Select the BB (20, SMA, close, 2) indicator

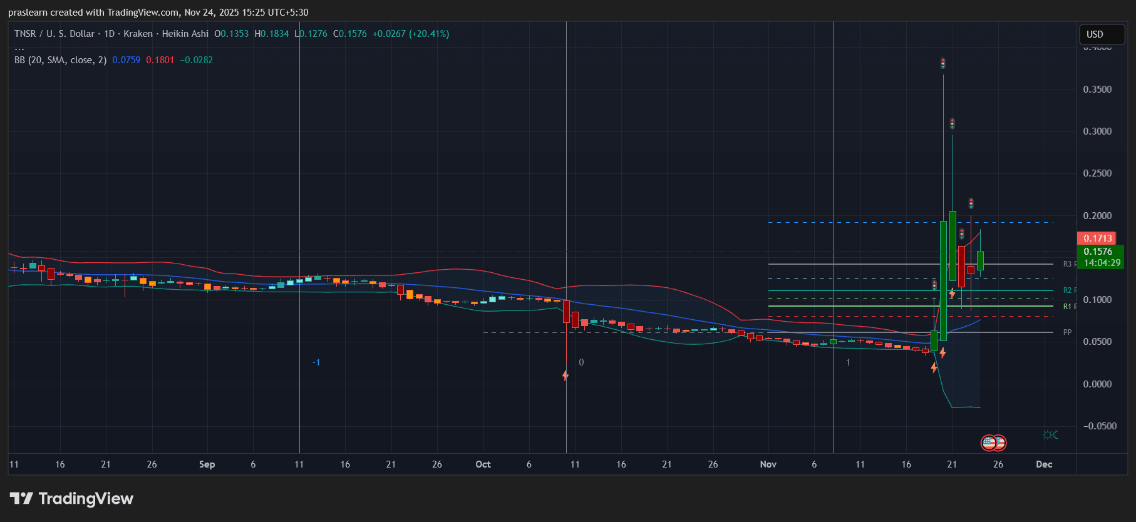click(61, 60)
